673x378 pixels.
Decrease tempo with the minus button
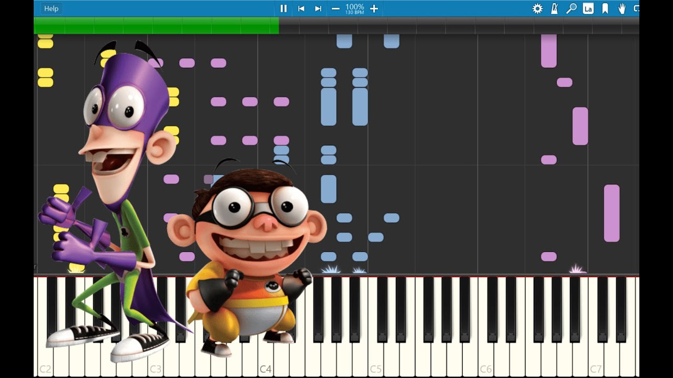tap(335, 8)
